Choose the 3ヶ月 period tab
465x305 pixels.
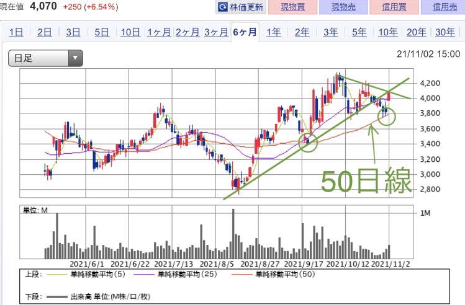click(x=216, y=33)
